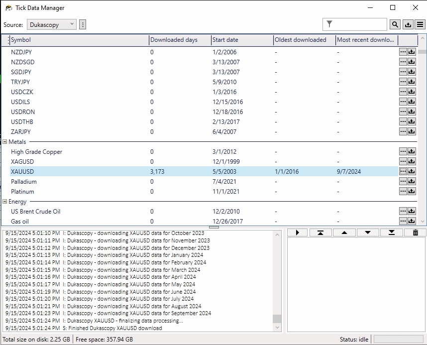Download data for USDILS
Viewport: 427px width, 345px height.
(412, 102)
